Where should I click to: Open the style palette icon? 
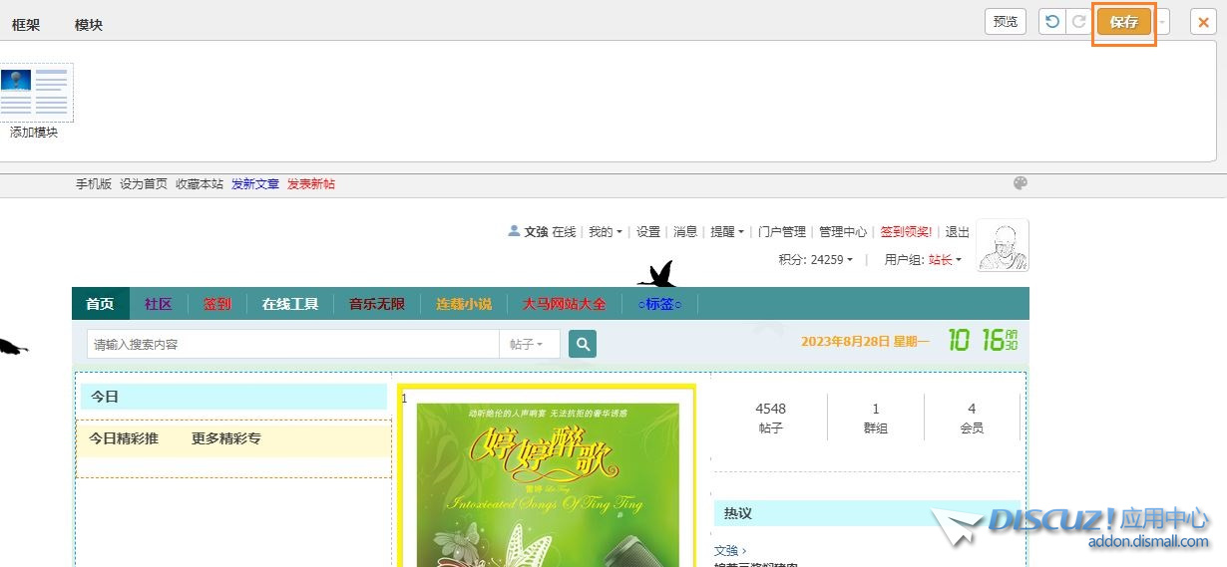[x=1020, y=183]
